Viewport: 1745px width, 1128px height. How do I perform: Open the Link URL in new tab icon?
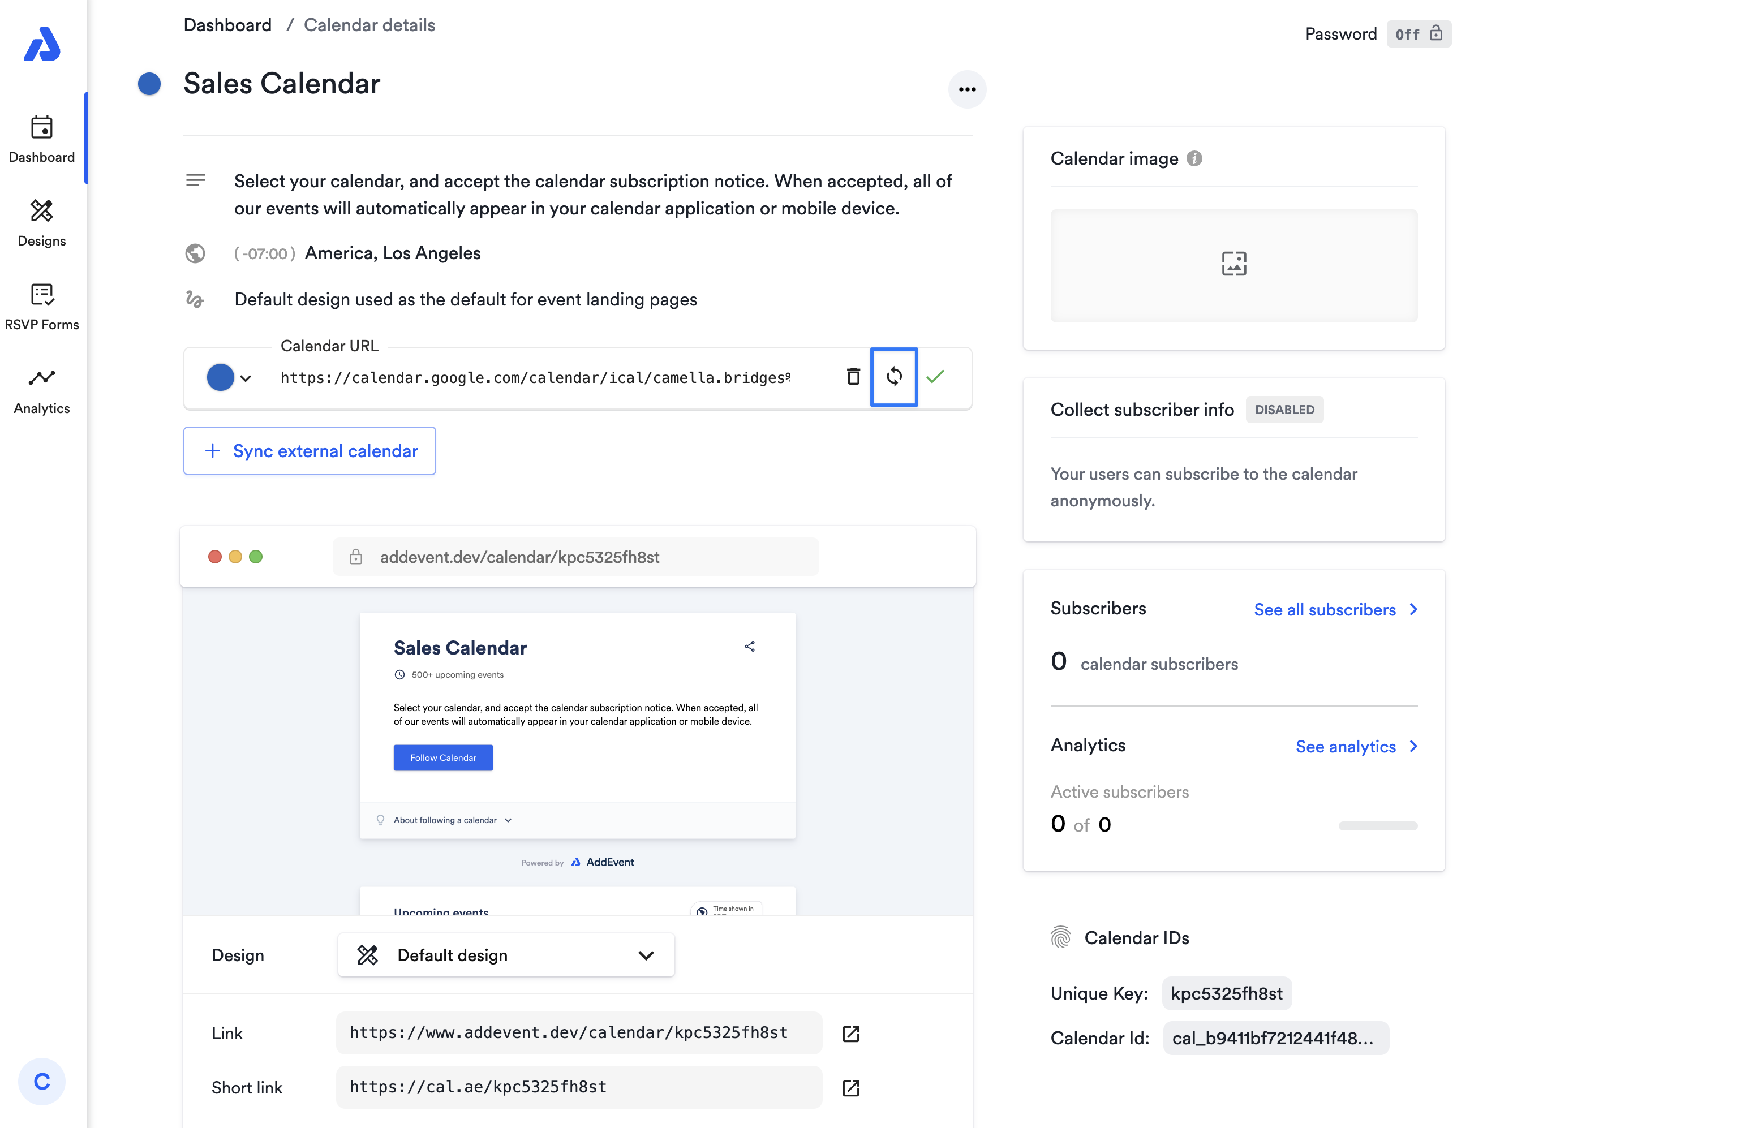(850, 1033)
